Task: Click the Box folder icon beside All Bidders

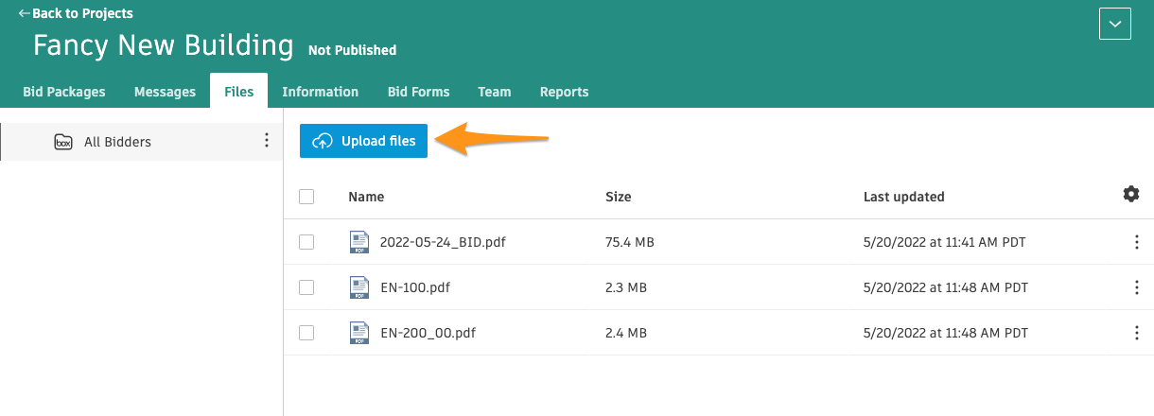Action: [x=63, y=142]
